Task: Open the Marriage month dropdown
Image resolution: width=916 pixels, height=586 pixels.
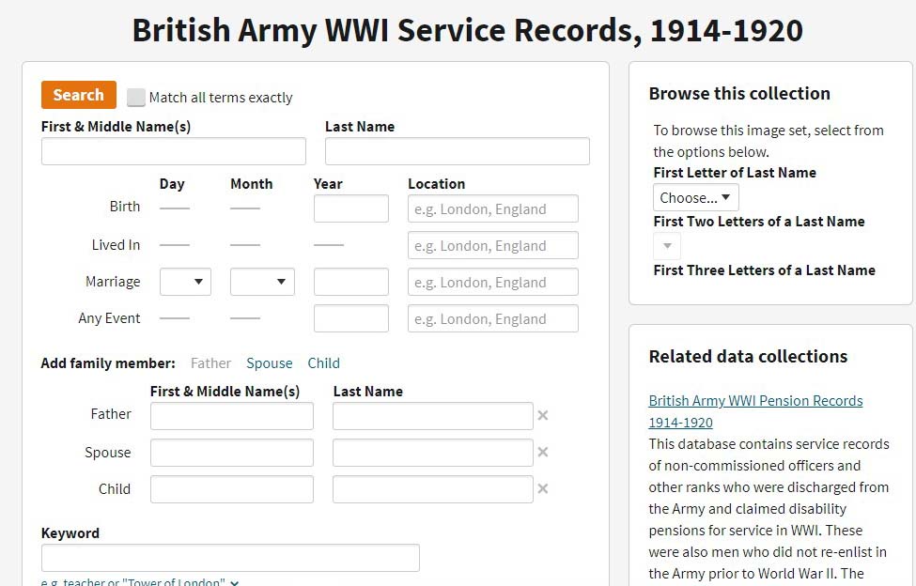Action: point(262,282)
